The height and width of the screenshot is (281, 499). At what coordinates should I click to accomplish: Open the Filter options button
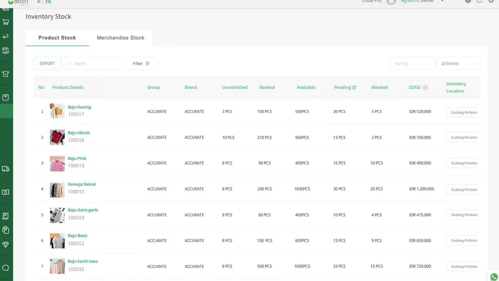[141, 63]
